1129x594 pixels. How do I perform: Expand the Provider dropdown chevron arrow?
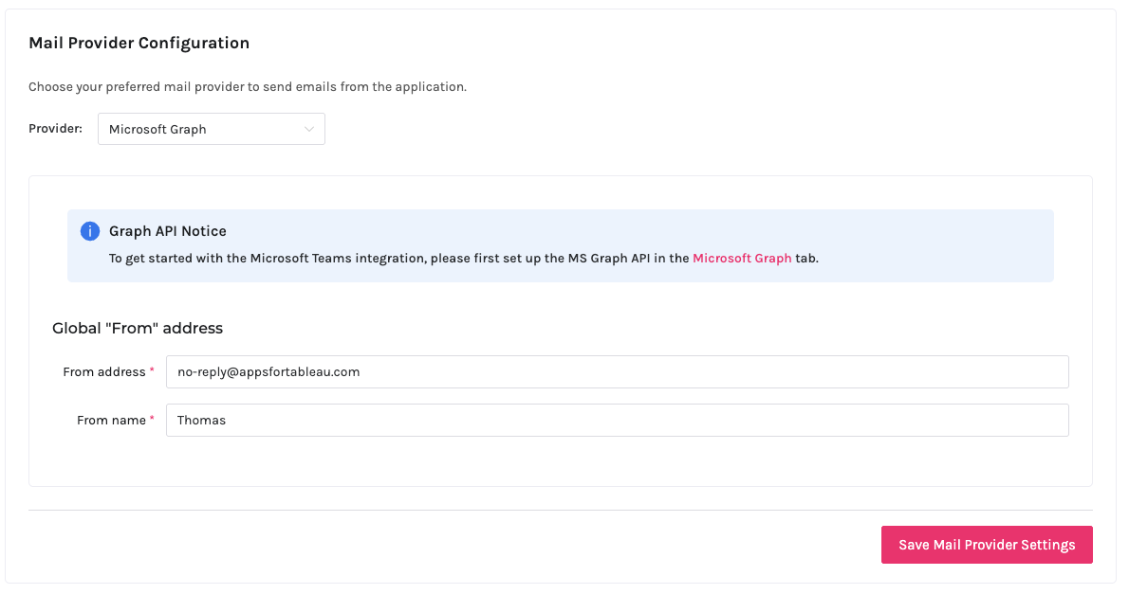point(309,129)
